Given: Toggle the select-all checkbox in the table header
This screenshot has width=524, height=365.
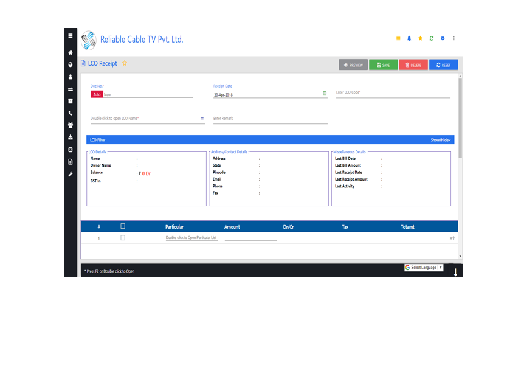Looking at the screenshot, I should (123, 226).
